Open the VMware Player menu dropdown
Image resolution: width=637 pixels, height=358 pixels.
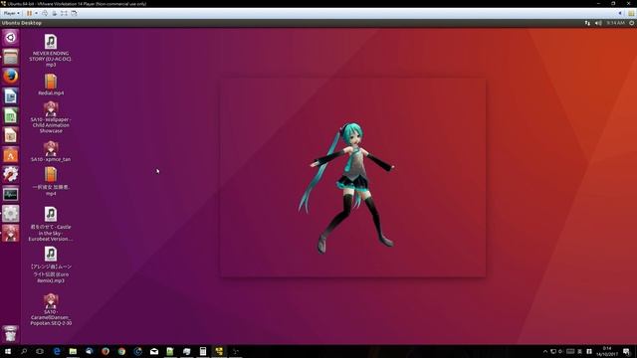(11, 13)
